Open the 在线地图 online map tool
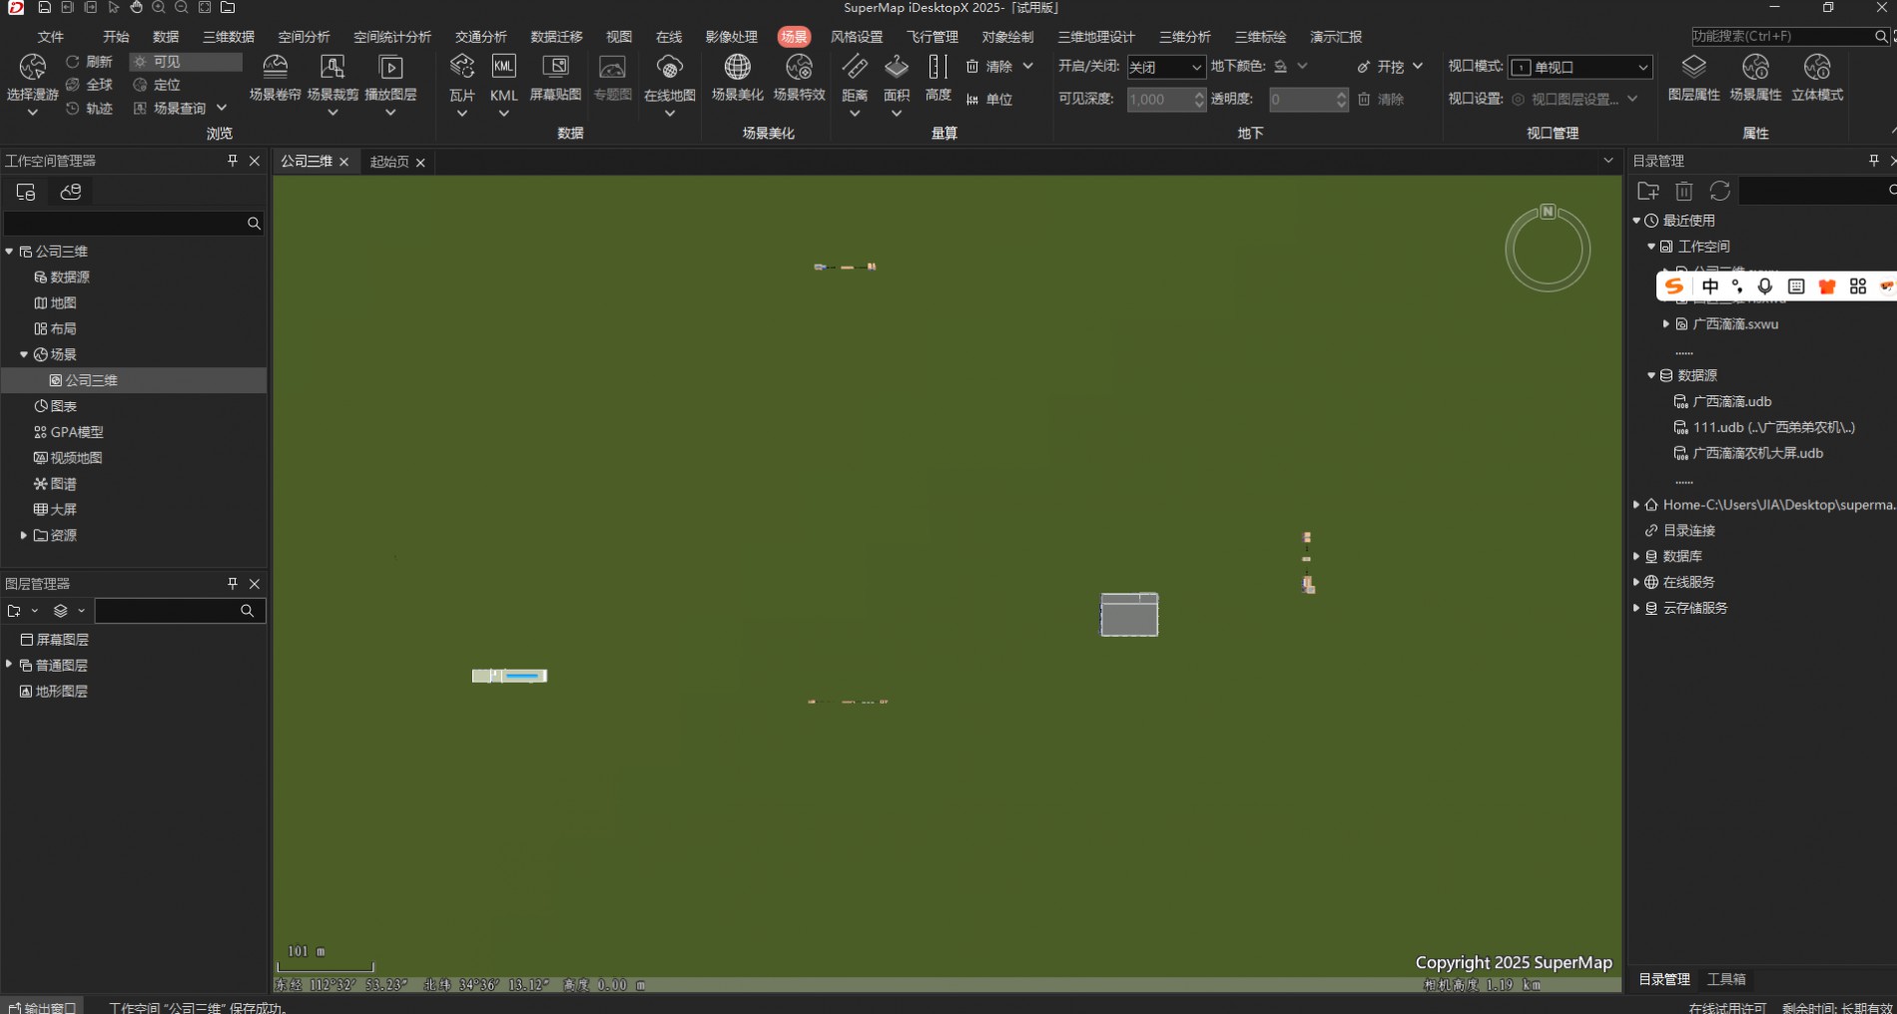The image size is (1897, 1014). (x=669, y=78)
